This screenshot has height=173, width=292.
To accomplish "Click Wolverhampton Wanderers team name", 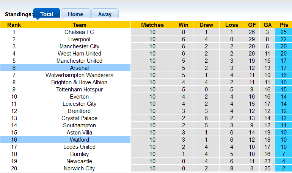I will [x=79, y=75].
